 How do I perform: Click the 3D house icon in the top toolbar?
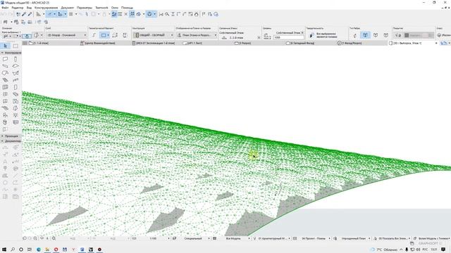(x=197, y=14)
